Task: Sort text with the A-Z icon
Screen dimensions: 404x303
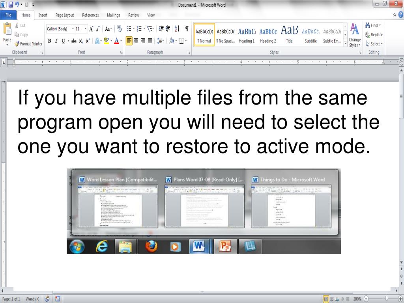Action: click(x=177, y=28)
